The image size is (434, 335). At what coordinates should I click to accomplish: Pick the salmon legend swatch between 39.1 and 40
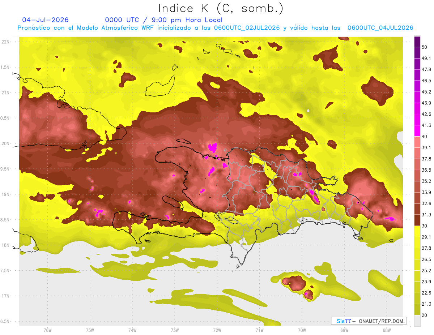417,142
